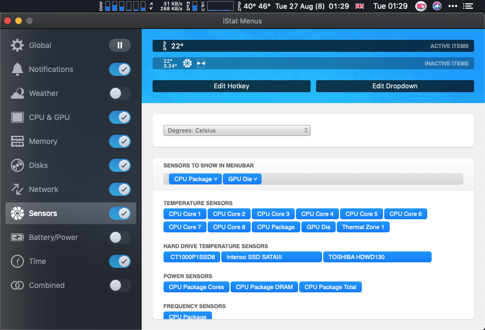Open the Degrees: Celsius dropdown

tap(237, 130)
